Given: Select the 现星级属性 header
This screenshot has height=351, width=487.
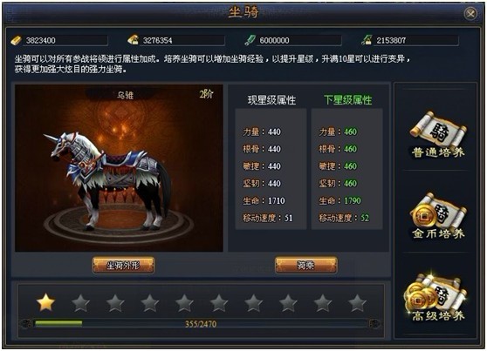Looking at the screenshot, I should tap(271, 100).
